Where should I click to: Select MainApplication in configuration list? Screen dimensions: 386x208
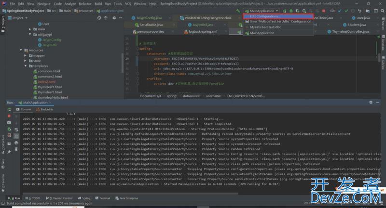point(278,33)
